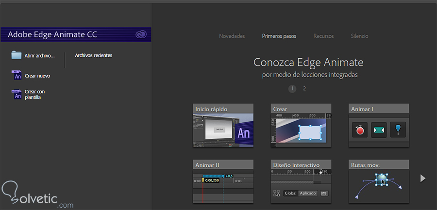
Task: Click the Adobe Edge Animate CC title
Action: coord(52,34)
